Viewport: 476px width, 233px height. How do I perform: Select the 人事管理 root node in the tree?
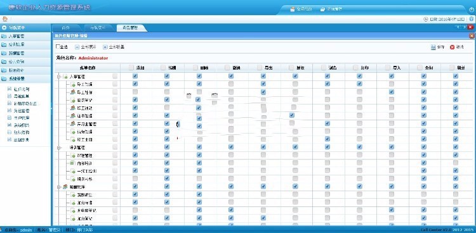[x=77, y=77]
